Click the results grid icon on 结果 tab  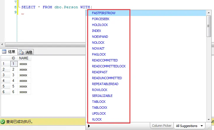[x=4, y=52]
